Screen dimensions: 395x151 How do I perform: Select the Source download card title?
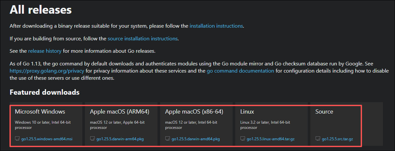point(324,112)
